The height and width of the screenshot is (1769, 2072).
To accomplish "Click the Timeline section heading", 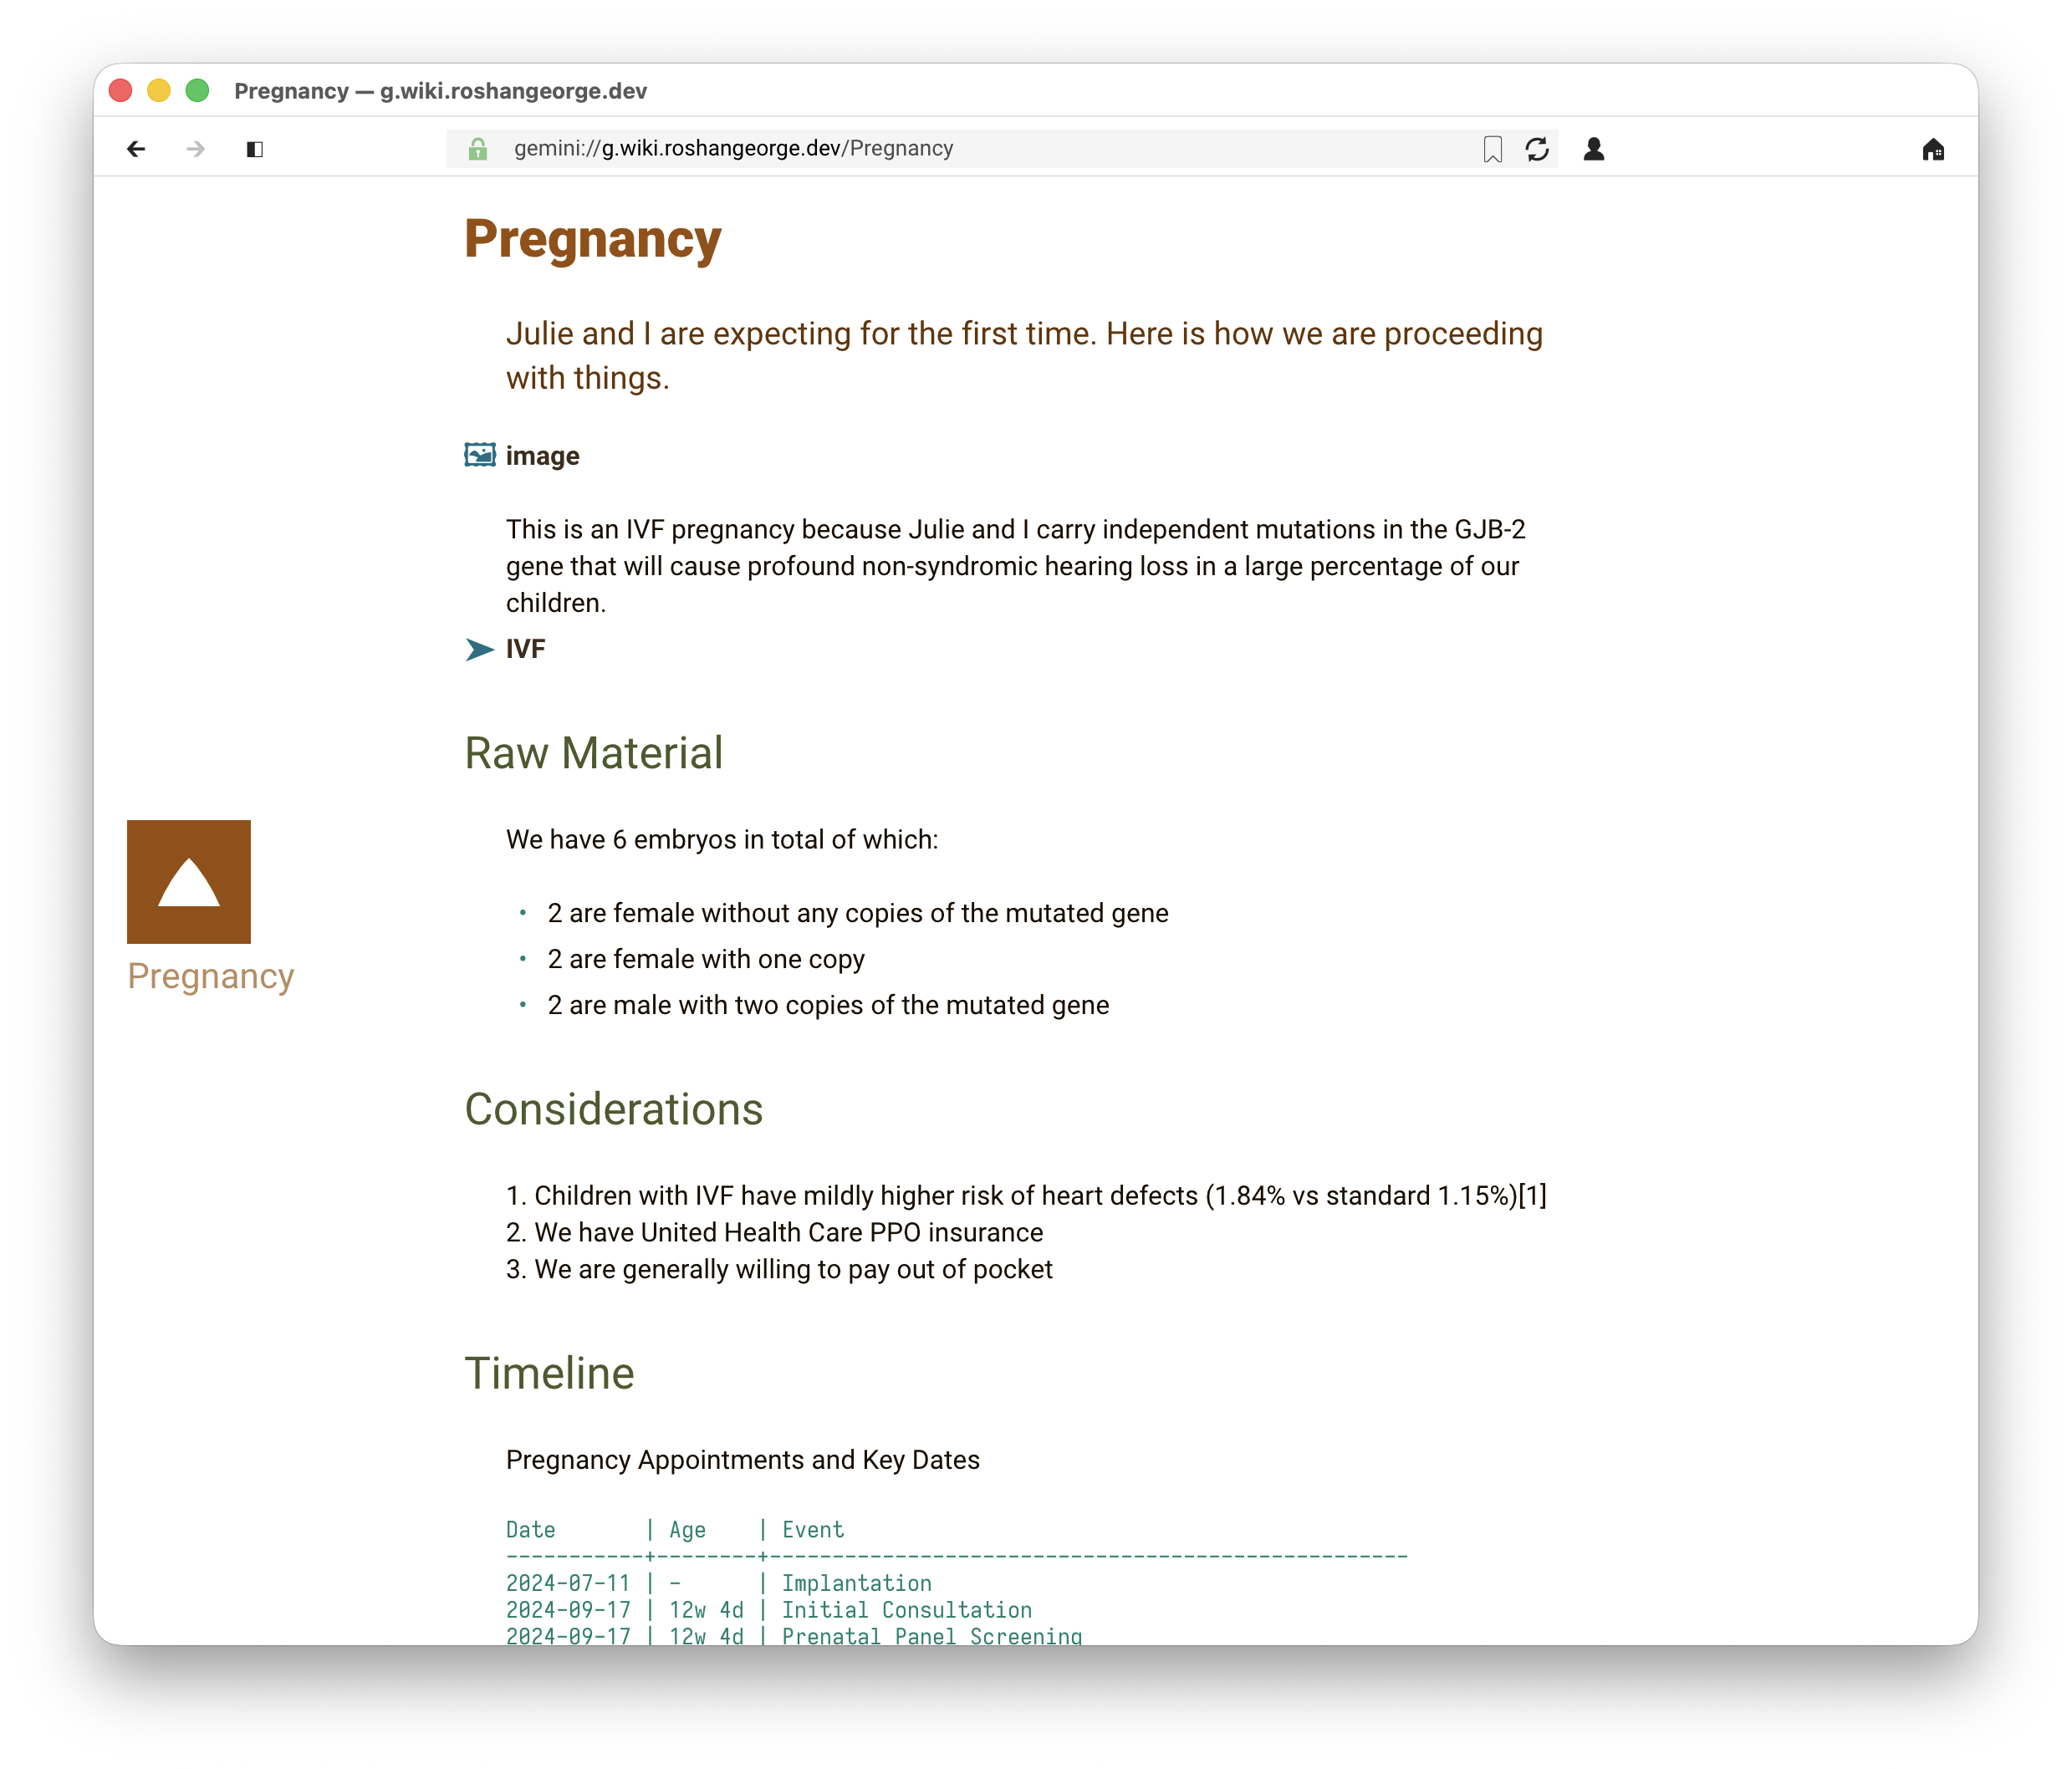I will pos(549,1373).
